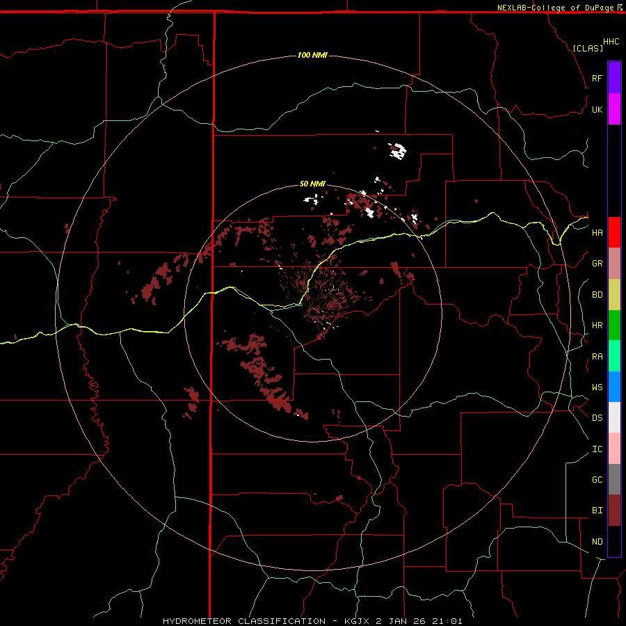Click the "WS" legend label
The width and height of the screenshot is (626, 626).
597,387
